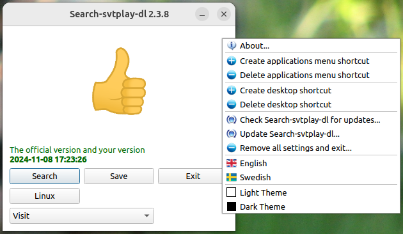Choose Check Search-svtplay-dl for updates...

[x=311, y=120]
